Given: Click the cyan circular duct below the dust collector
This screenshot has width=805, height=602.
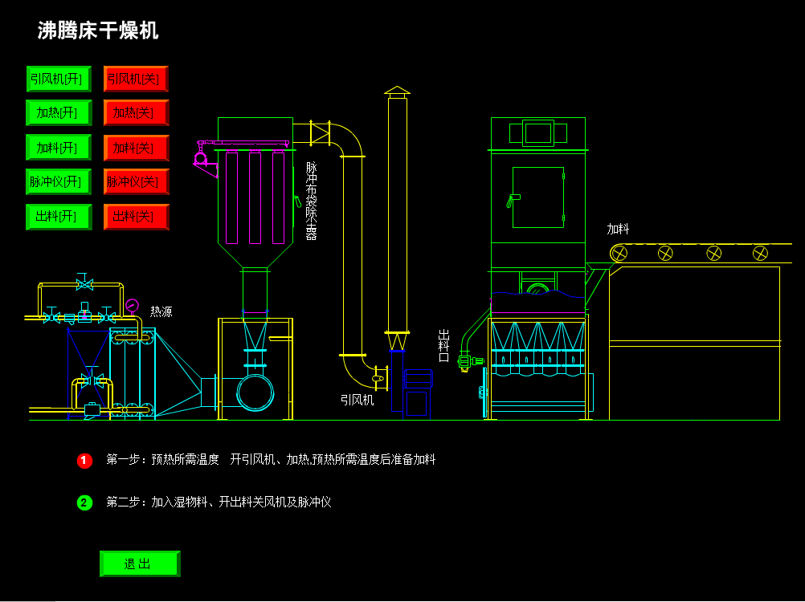Looking at the screenshot, I should 255,393.
